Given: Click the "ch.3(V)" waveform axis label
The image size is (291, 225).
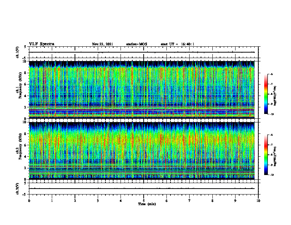Looking at the screenshot, I should point(17,189).
